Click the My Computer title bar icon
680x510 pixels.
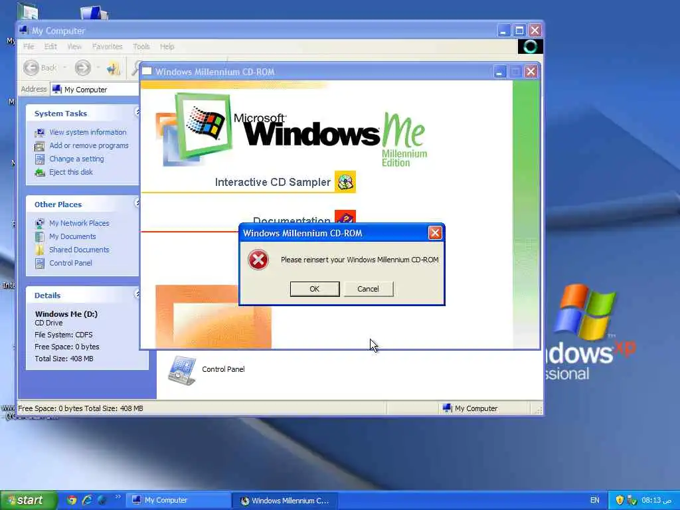(x=24, y=31)
